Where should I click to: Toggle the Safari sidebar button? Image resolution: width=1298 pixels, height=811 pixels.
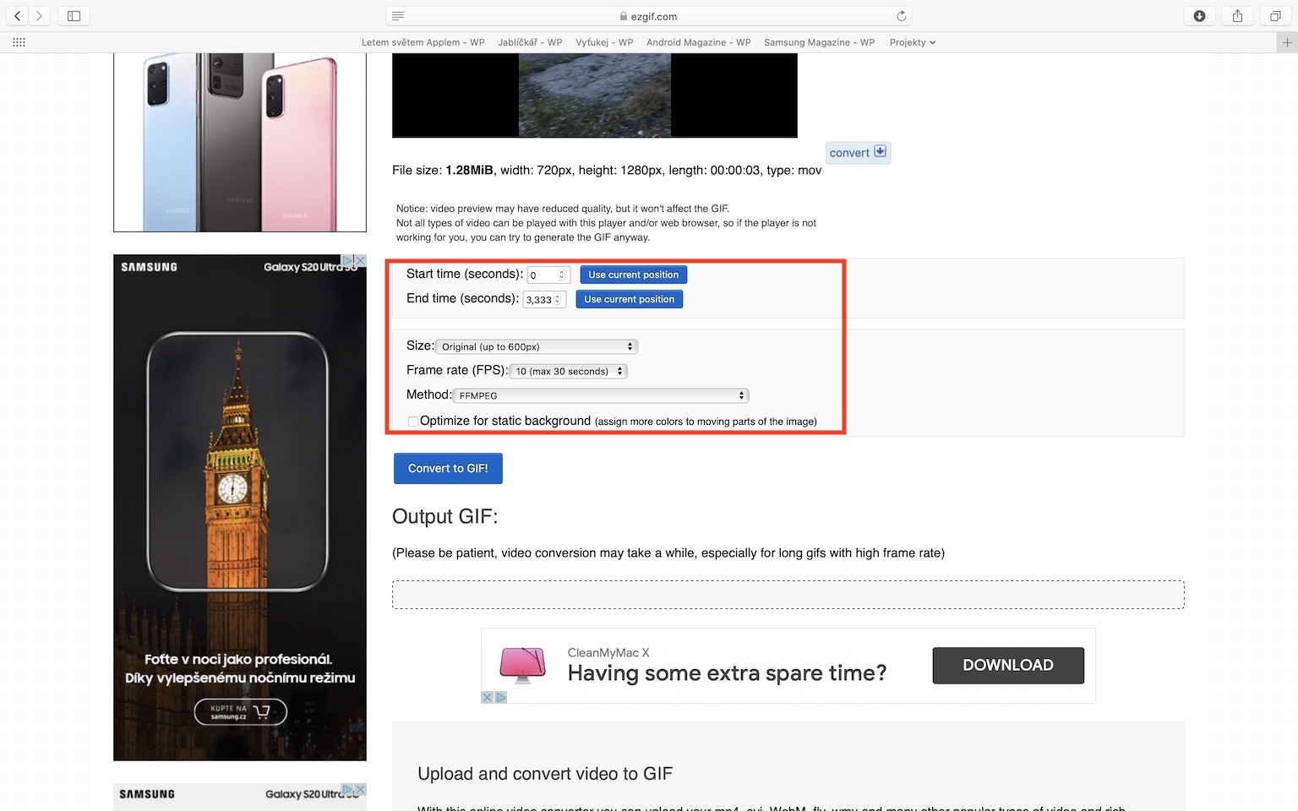tap(74, 16)
